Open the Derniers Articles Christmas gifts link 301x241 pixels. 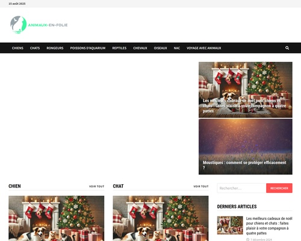[x=269, y=226]
